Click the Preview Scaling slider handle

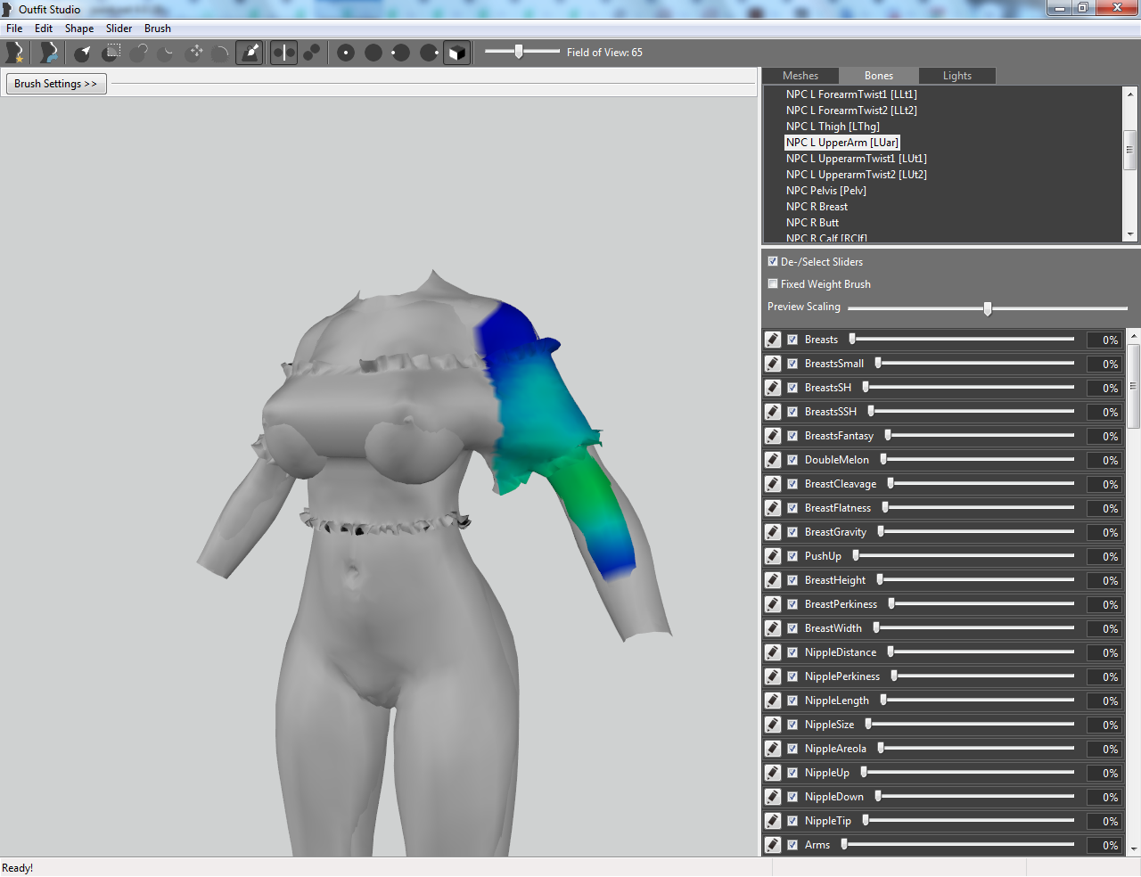[x=988, y=308]
